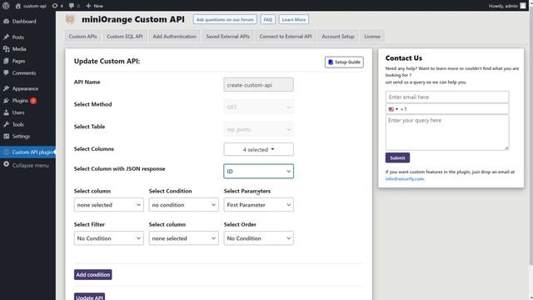Open Howdy, admin account menu

click(507, 6)
